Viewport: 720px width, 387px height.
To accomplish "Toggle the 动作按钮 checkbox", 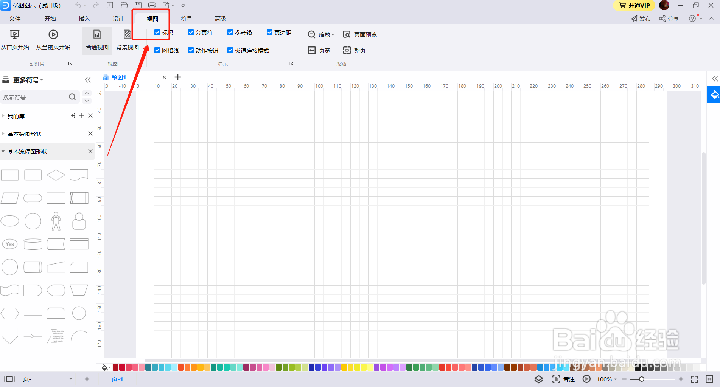I will (191, 50).
